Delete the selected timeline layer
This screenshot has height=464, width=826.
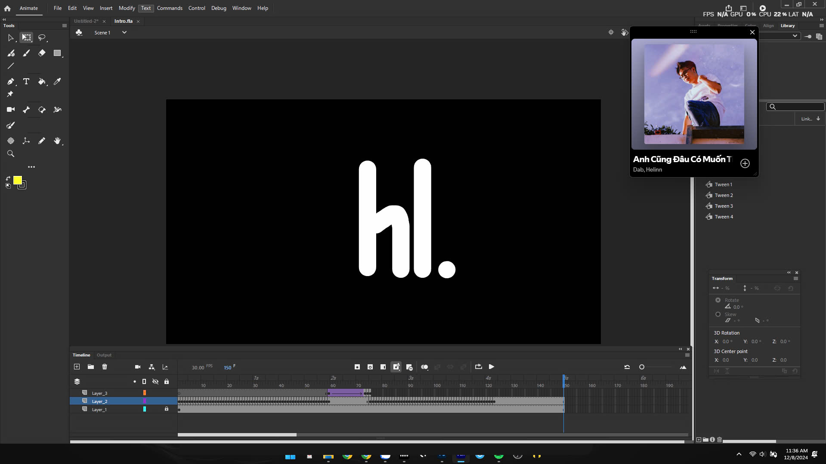tap(105, 367)
